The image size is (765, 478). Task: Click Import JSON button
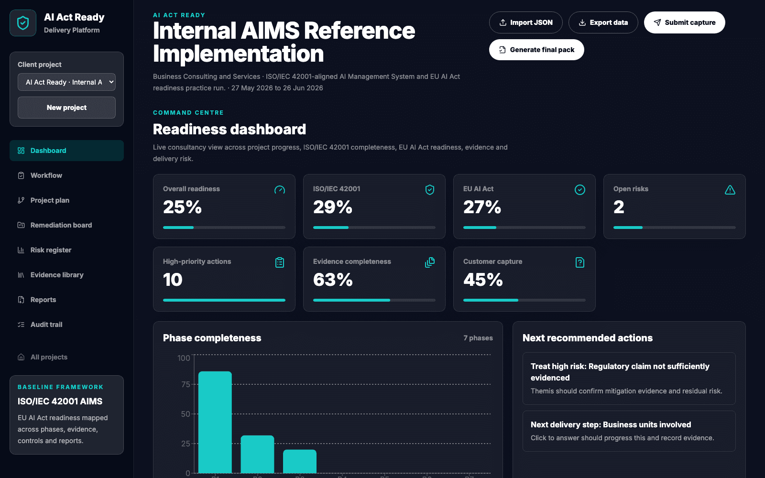tap(525, 22)
